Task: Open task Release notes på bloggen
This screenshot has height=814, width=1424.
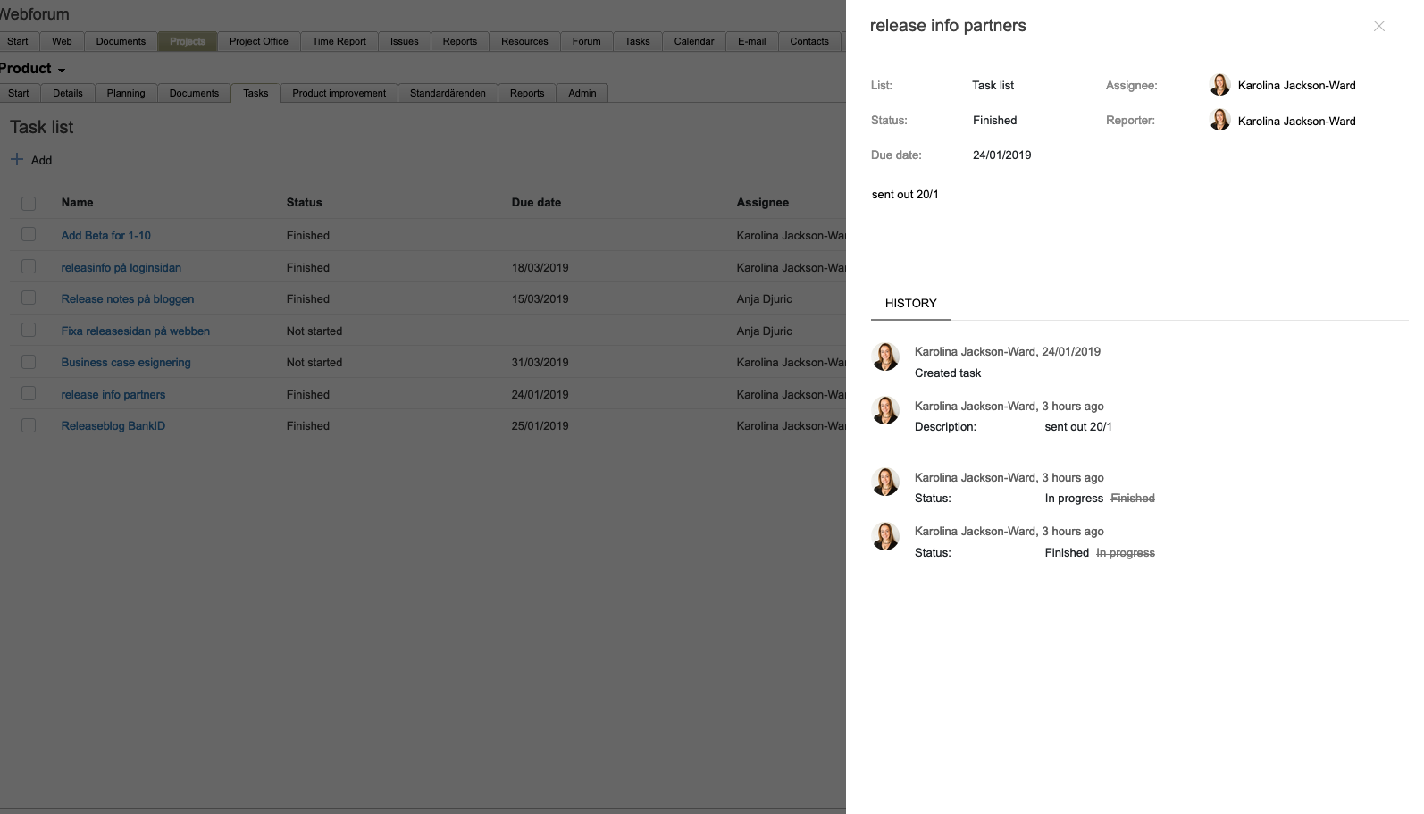Action: click(128, 298)
